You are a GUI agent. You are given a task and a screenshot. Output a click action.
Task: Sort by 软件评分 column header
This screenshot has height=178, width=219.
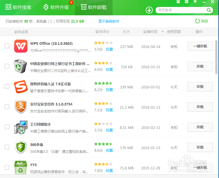coord(102,32)
